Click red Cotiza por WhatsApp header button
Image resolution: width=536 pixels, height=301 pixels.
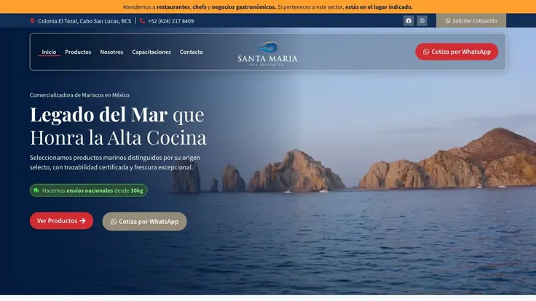click(457, 52)
